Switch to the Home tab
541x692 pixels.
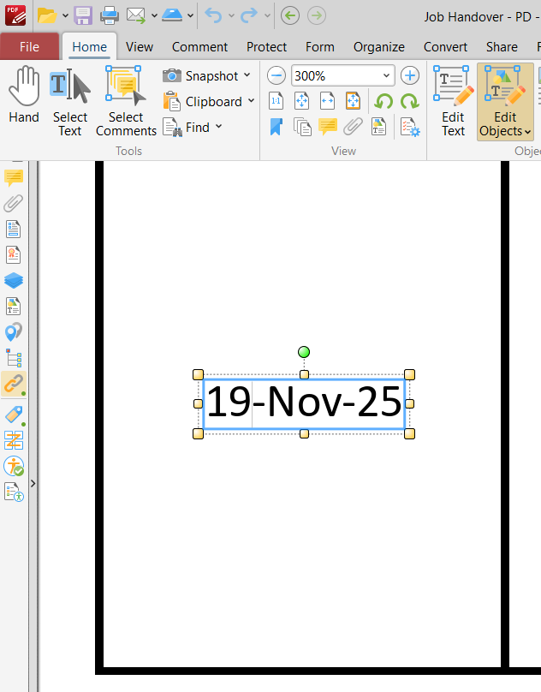coord(90,47)
